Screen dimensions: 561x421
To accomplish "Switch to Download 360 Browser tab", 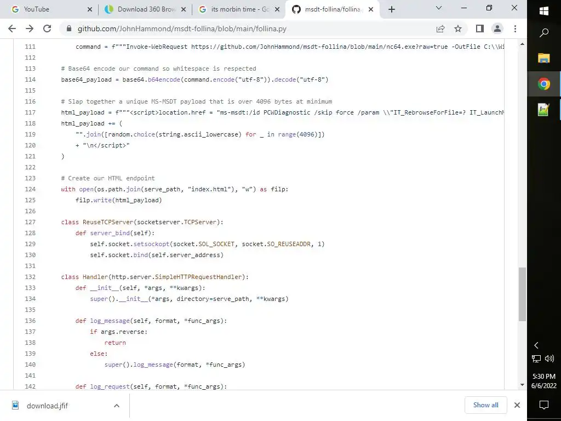I will click(x=145, y=9).
